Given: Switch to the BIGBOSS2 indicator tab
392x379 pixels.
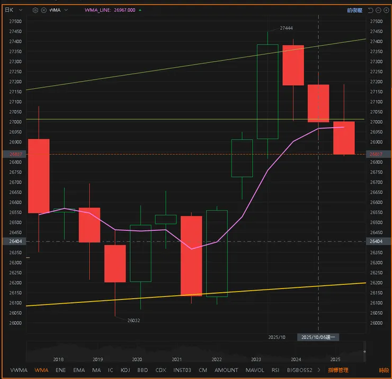Looking at the screenshot, I should click(x=299, y=370).
